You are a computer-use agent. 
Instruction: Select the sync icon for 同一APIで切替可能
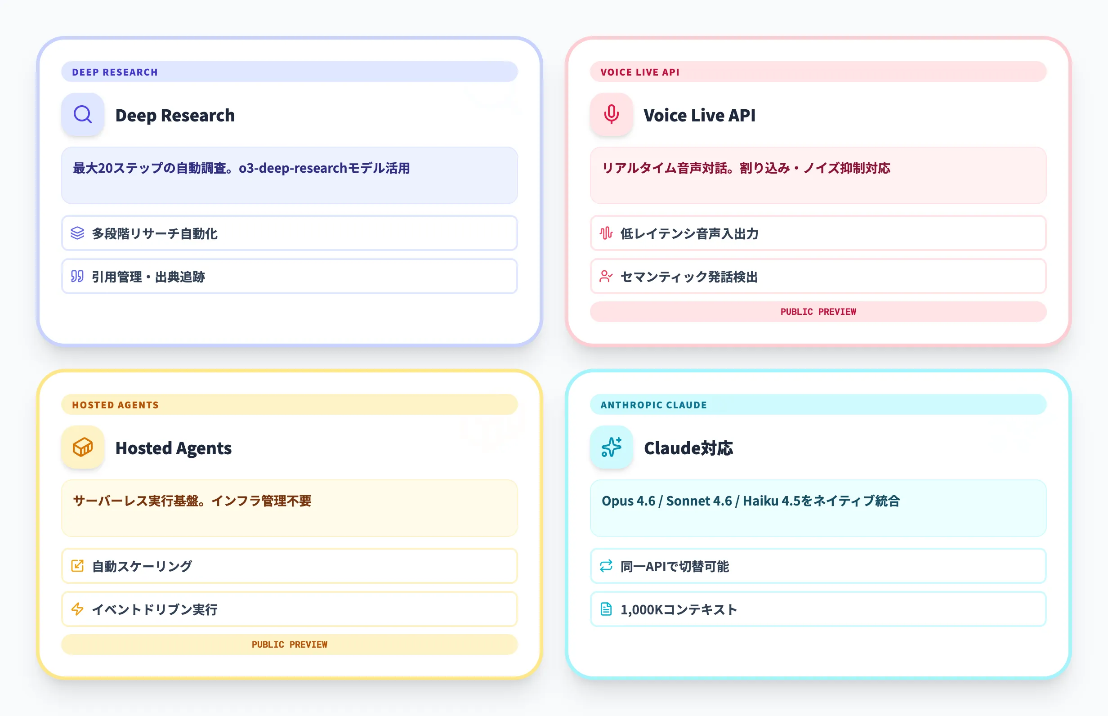coord(606,566)
